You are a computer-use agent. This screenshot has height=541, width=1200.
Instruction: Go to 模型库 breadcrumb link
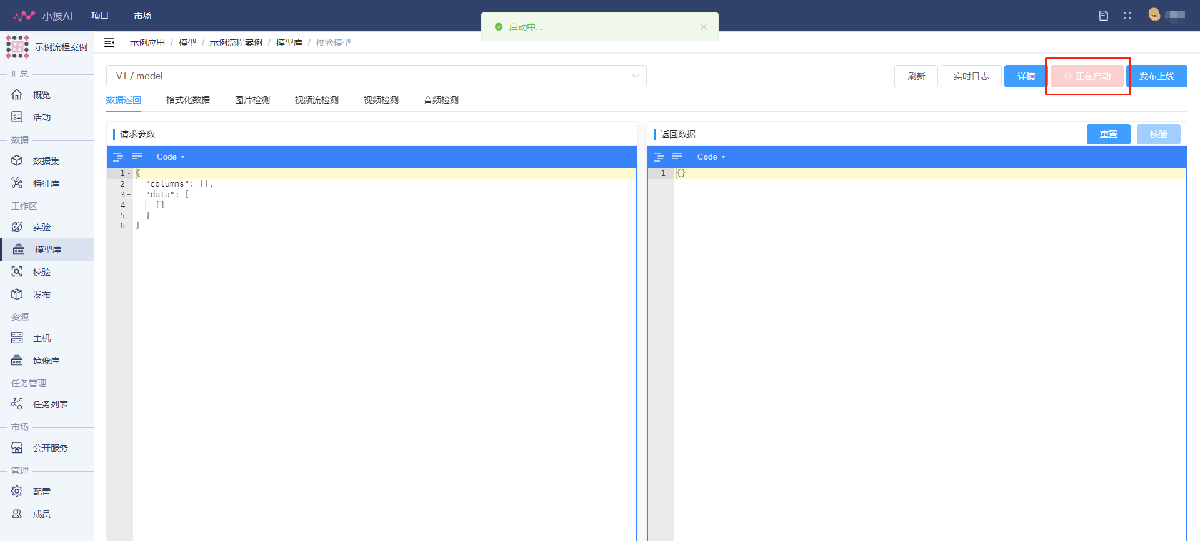coord(289,42)
